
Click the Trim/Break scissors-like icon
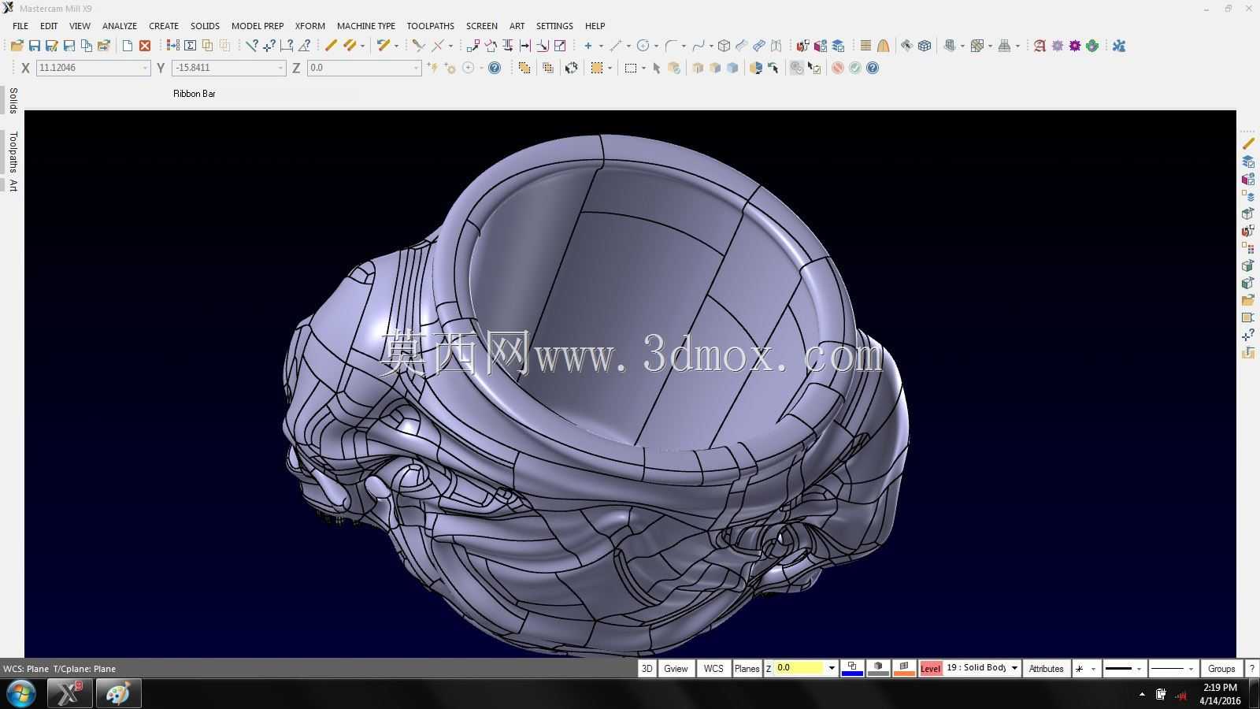(x=419, y=46)
